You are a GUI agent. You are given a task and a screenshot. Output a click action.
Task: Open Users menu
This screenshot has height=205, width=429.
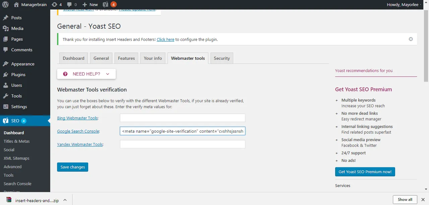tap(16, 86)
